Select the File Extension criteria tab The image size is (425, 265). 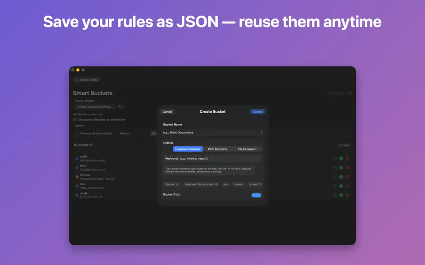coord(247,149)
